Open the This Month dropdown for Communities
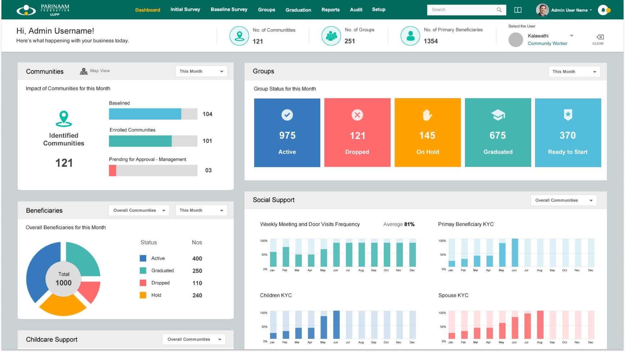This screenshot has width=625, height=352. pyautogui.click(x=201, y=71)
